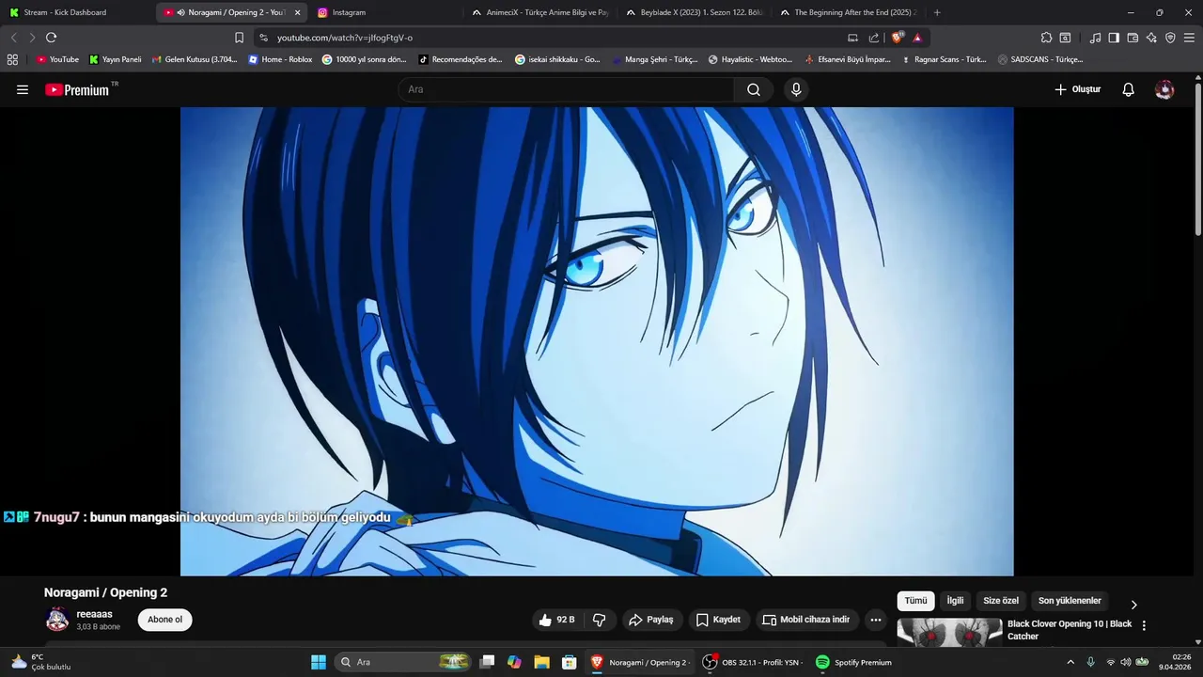This screenshot has width=1203, height=677.
Task: Select the Size özel filter chip
Action: click(x=1001, y=601)
